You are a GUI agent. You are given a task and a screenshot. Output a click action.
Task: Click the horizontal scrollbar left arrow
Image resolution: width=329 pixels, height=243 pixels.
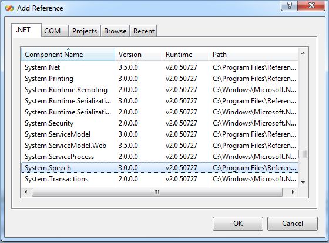(x=26, y=192)
